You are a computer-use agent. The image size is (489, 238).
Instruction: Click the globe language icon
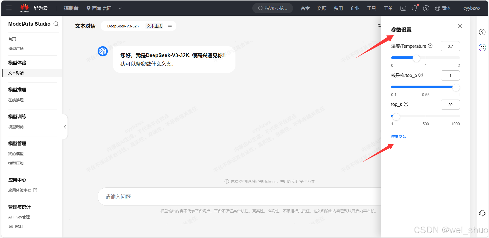[438, 8]
